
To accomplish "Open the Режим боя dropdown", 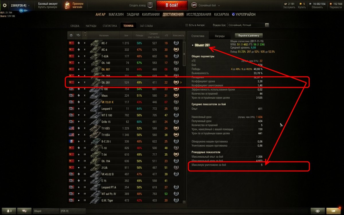I will (x=248, y=25).
